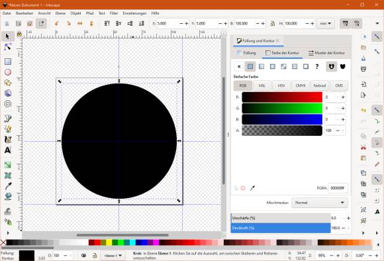
Task: Select the Star and polygon tool
Action: point(8,83)
